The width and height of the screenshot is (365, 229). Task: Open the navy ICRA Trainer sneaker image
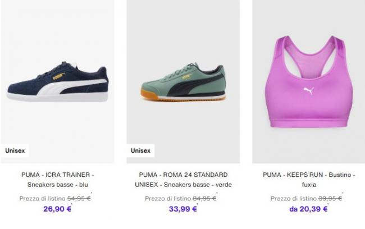tap(57, 81)
